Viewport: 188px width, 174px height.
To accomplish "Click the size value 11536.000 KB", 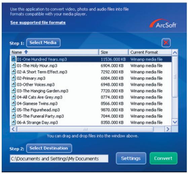I will [113, 59].
